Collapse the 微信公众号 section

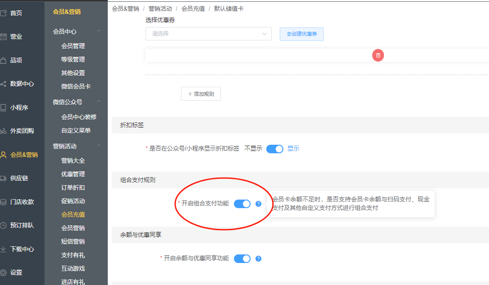point(99,102)
